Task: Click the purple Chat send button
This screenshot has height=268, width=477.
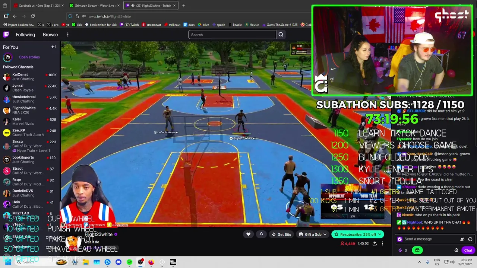Action: point(468,250)
